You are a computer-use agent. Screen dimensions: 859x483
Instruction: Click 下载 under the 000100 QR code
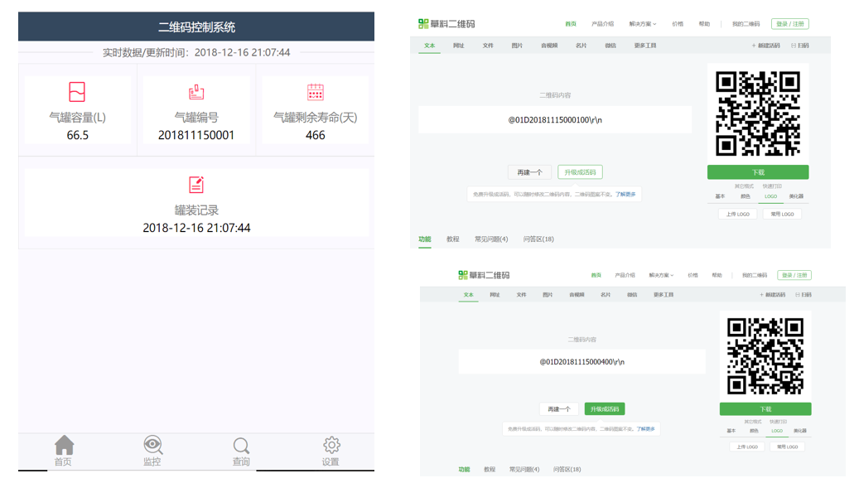tap(758, 172)
